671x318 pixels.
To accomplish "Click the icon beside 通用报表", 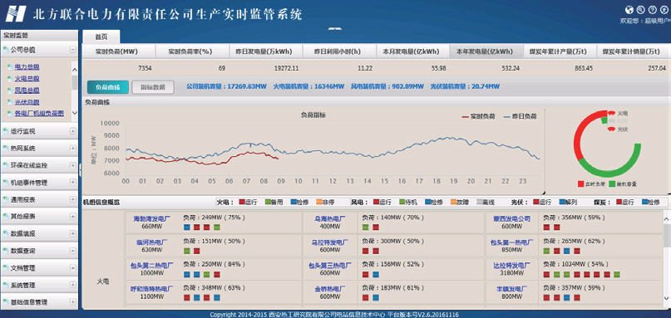I will coord(6,199).
